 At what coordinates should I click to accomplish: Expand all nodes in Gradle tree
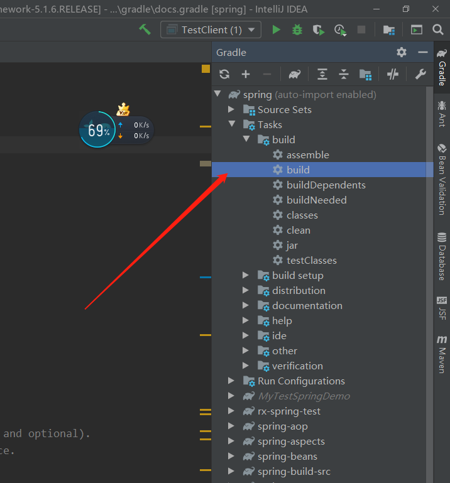tap(322, 74)
